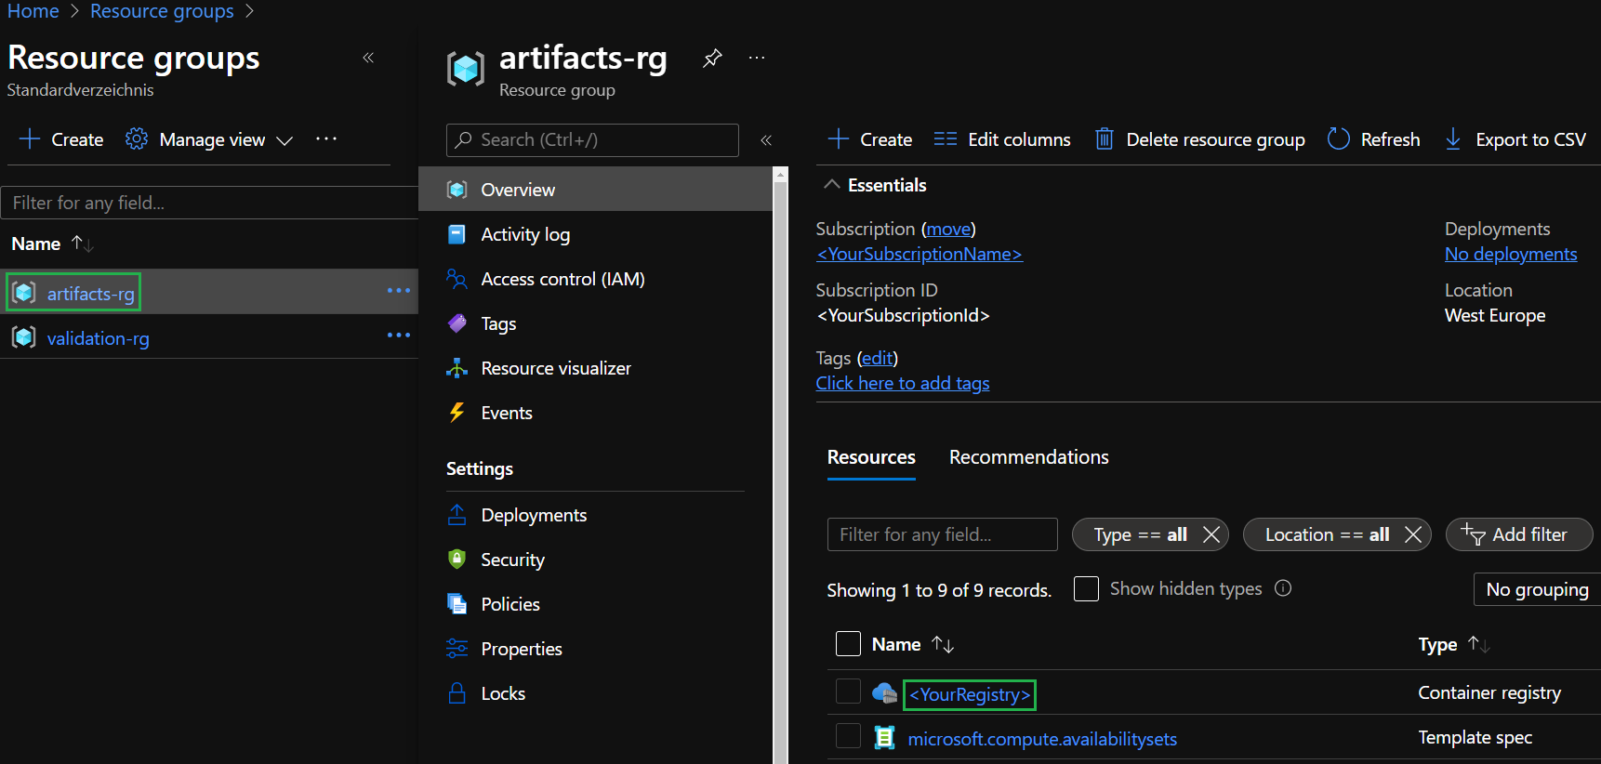Create a new resource group

point(61,139)
